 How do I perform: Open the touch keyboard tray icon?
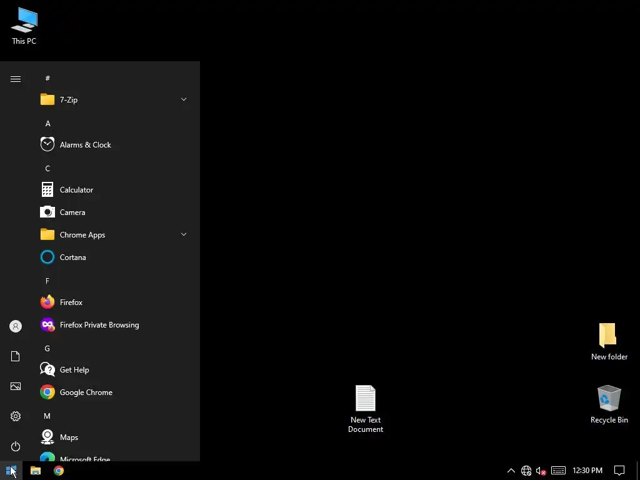point(558,471)
